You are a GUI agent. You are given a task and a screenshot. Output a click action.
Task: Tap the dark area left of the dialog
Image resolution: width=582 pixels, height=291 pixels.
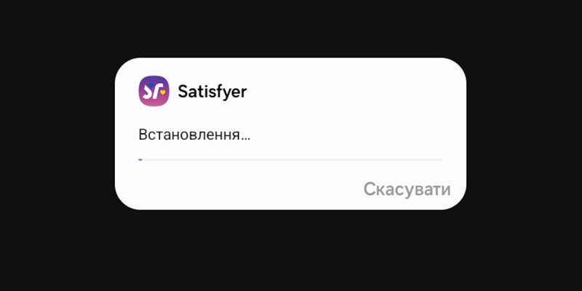(x=57, y=134)
